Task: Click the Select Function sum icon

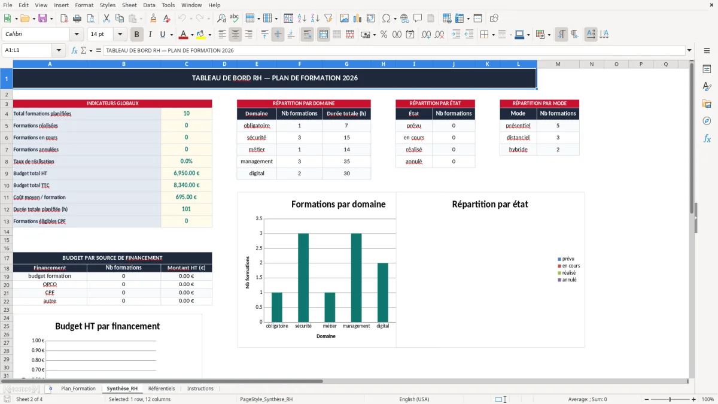Action: (x=83, y=50)
